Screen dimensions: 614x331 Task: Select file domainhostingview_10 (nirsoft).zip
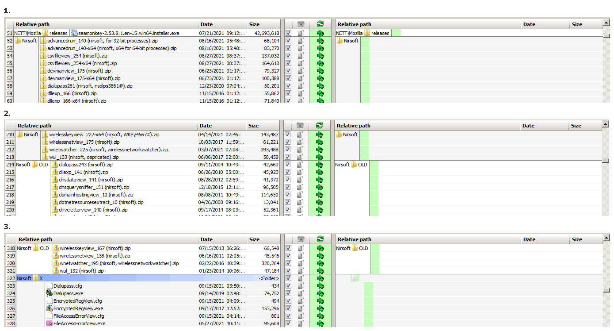pyautogui.click(x=96, y=195)
